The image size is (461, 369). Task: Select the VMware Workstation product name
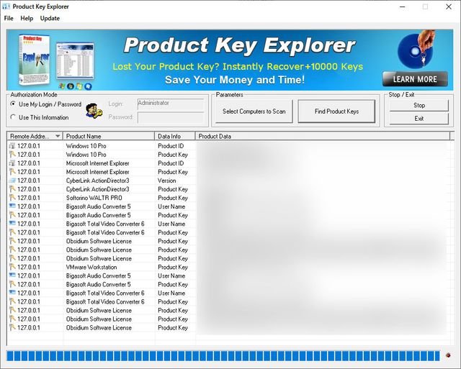pyautogui.click(x=91, y=267)
